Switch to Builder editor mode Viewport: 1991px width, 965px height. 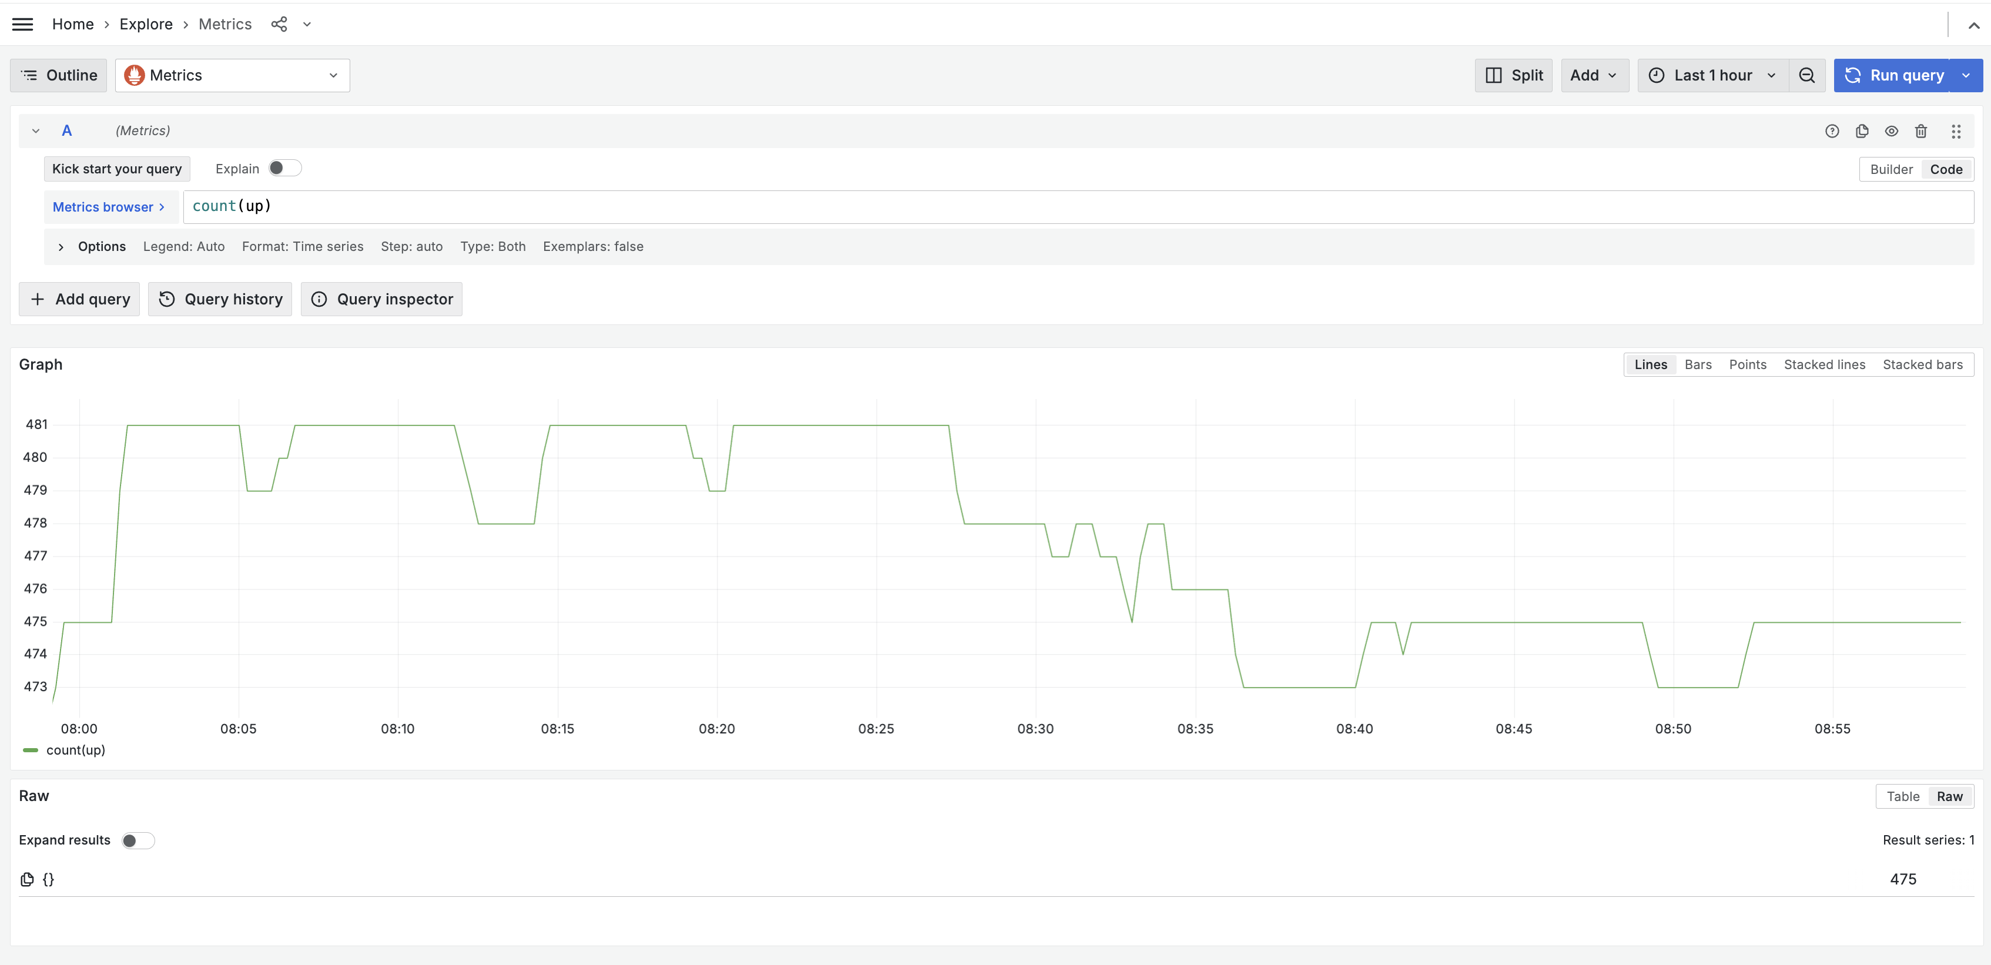pyautogui.click(x=1891, y=169)
